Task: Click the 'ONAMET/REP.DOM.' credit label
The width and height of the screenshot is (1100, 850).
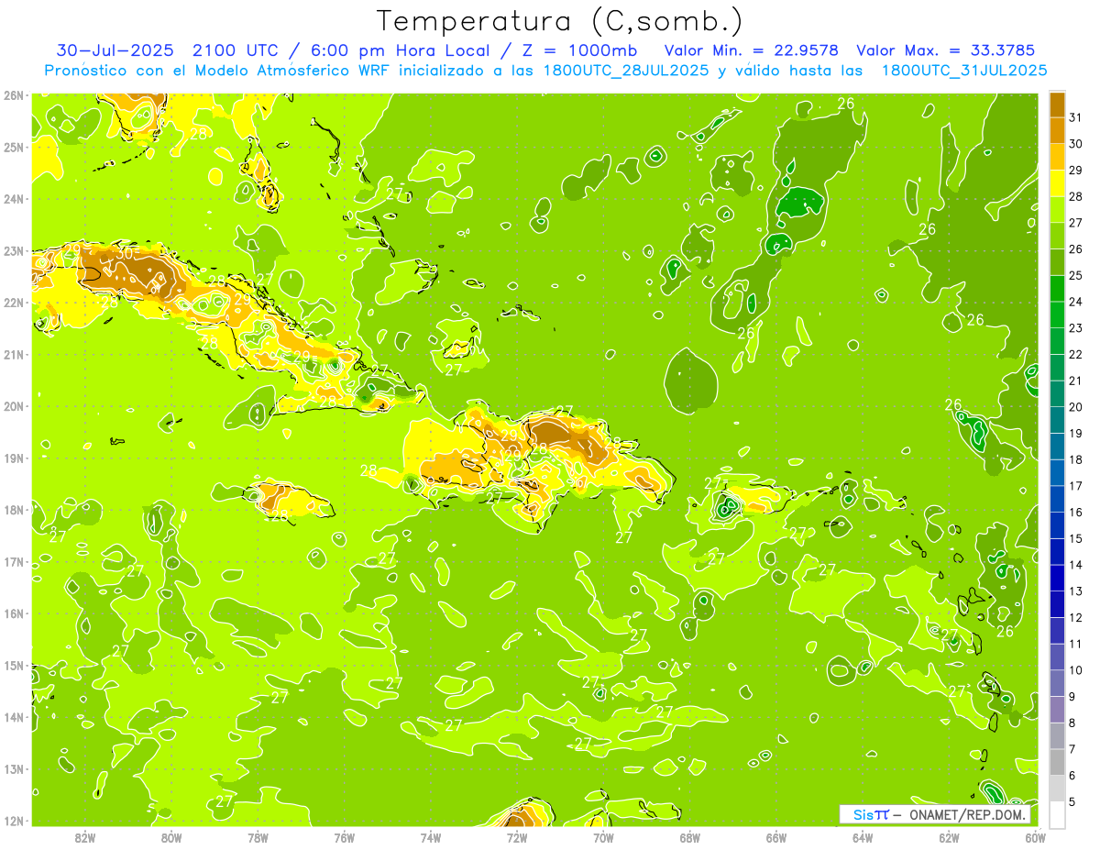Action: [x=968, y=815]
